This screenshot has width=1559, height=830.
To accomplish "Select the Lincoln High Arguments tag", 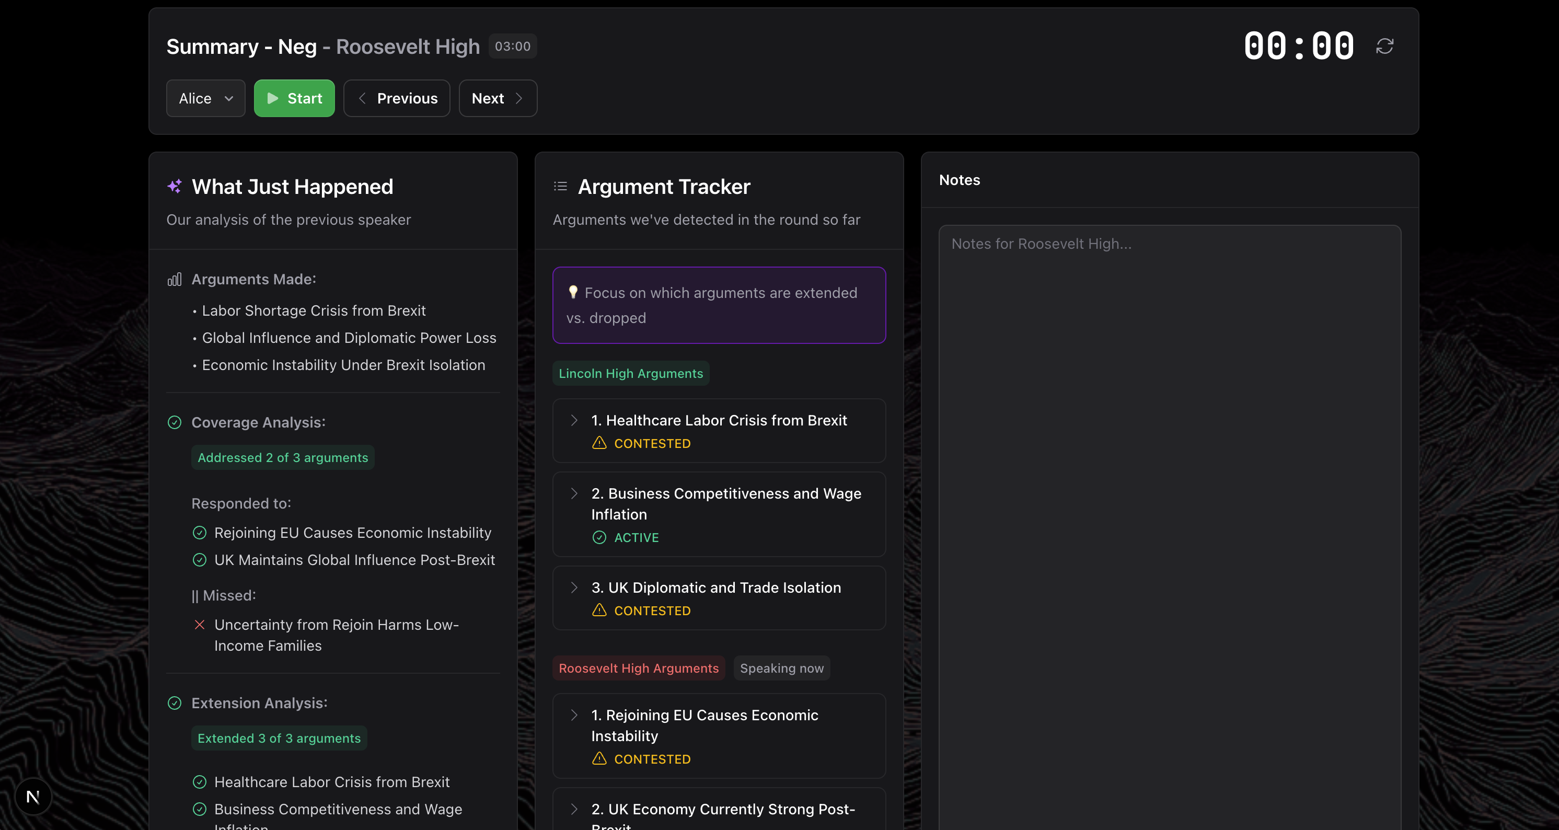I will click(x=631, y=374).
